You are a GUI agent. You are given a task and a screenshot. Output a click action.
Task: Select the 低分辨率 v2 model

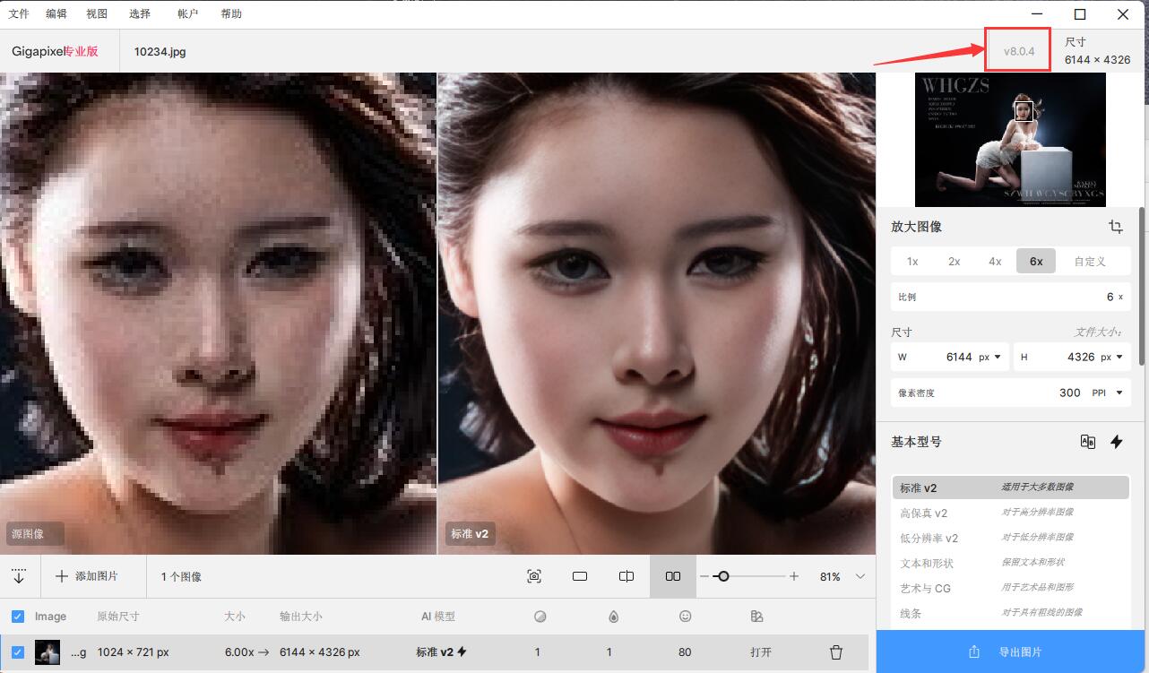click(x=1011, y=538)
